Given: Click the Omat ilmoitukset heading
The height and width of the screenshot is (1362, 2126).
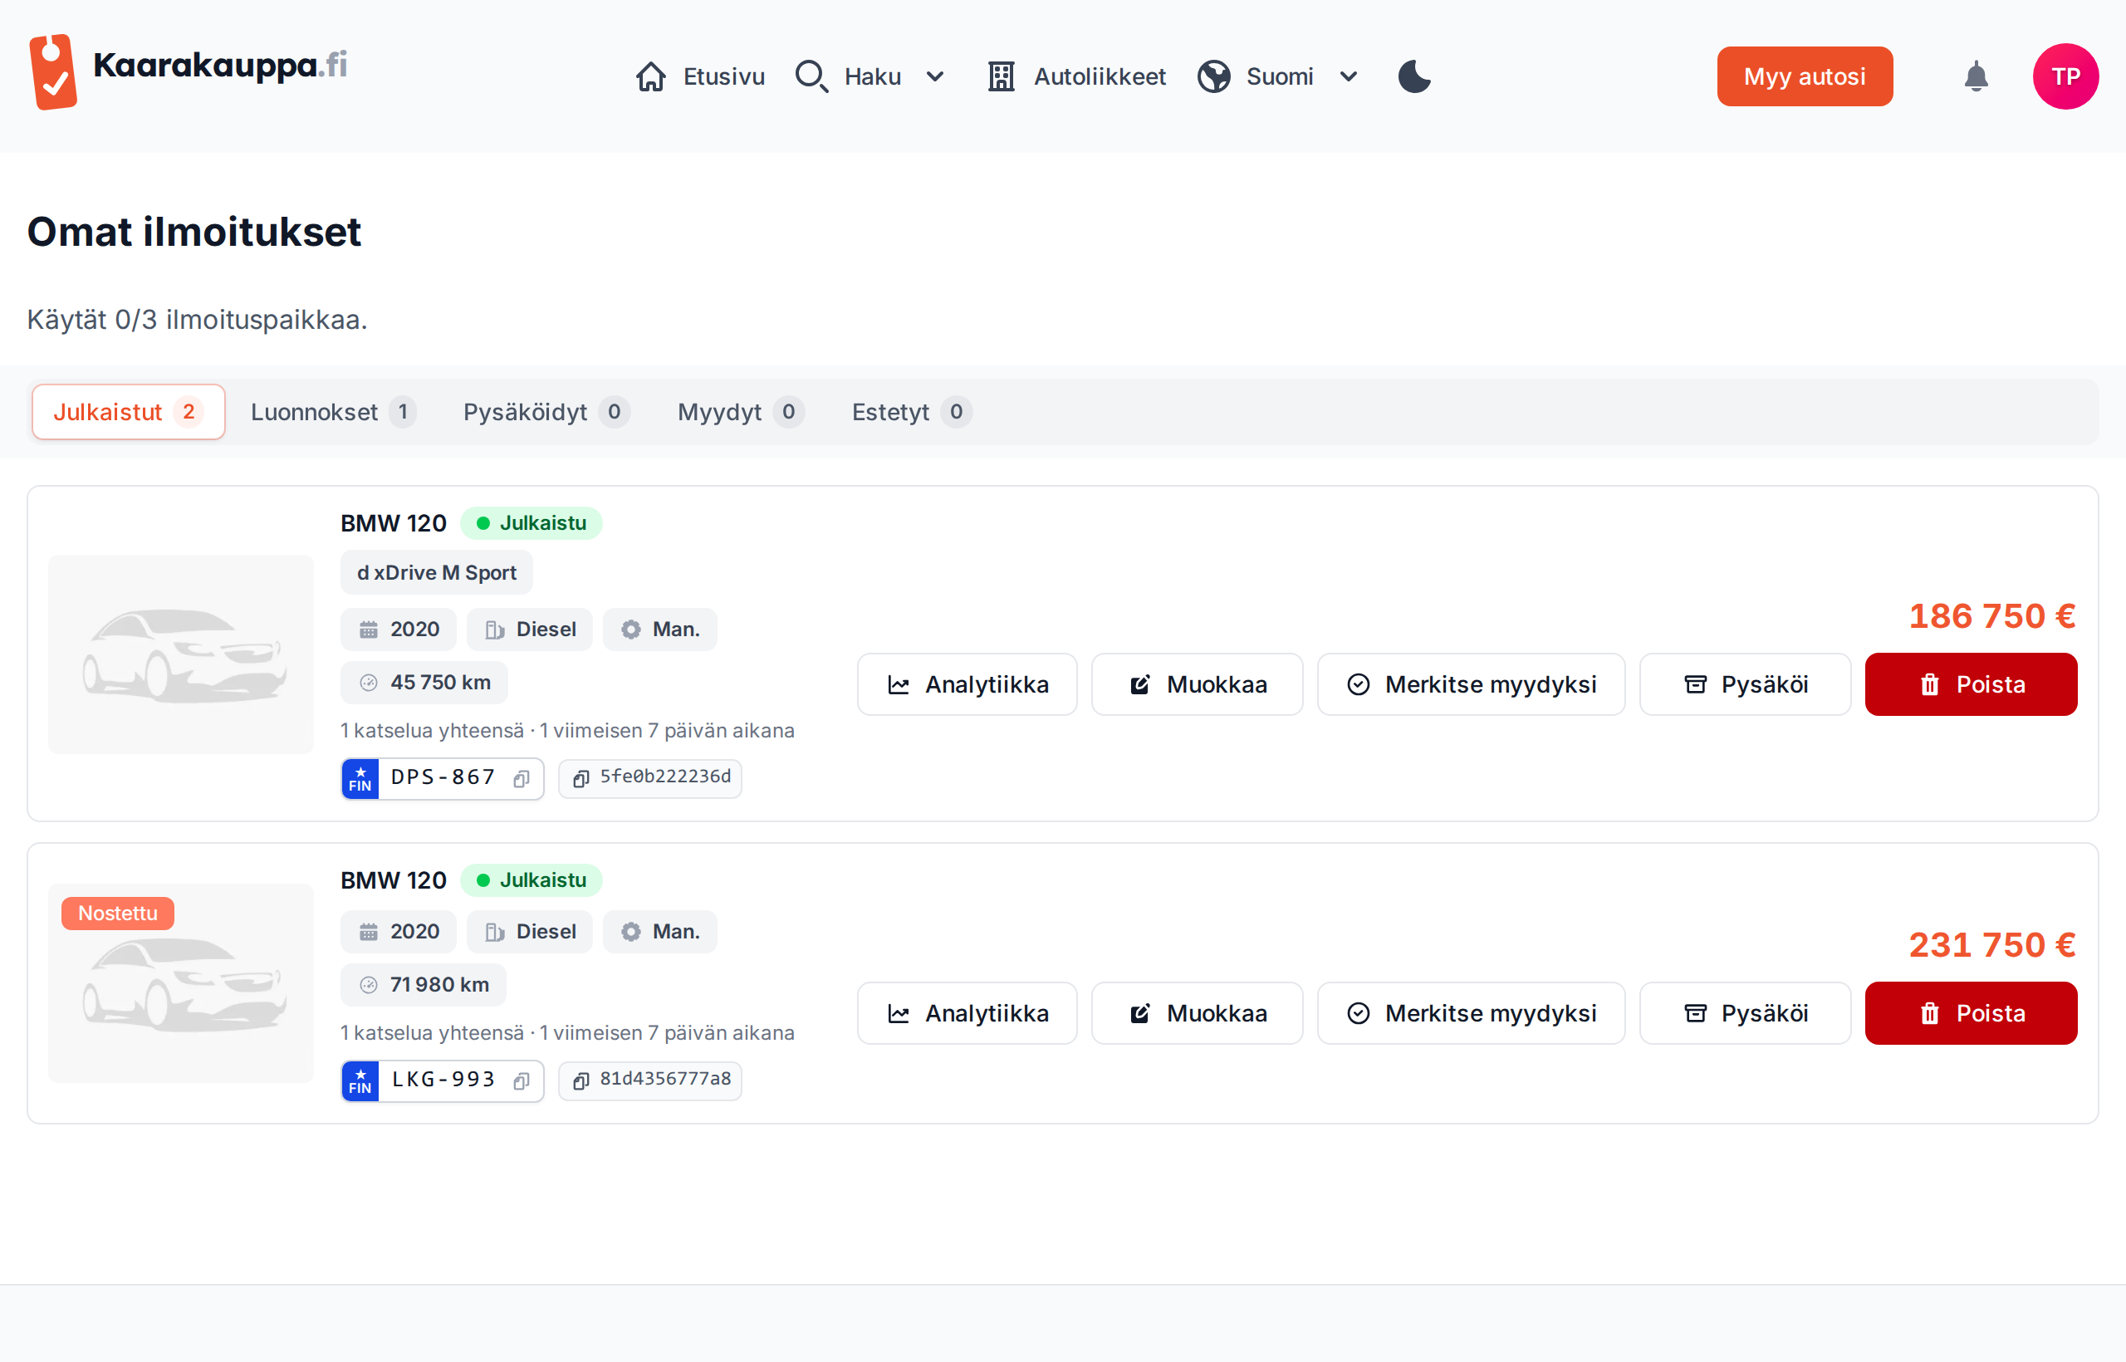Looking at the screenshot, I should (194, 232).
